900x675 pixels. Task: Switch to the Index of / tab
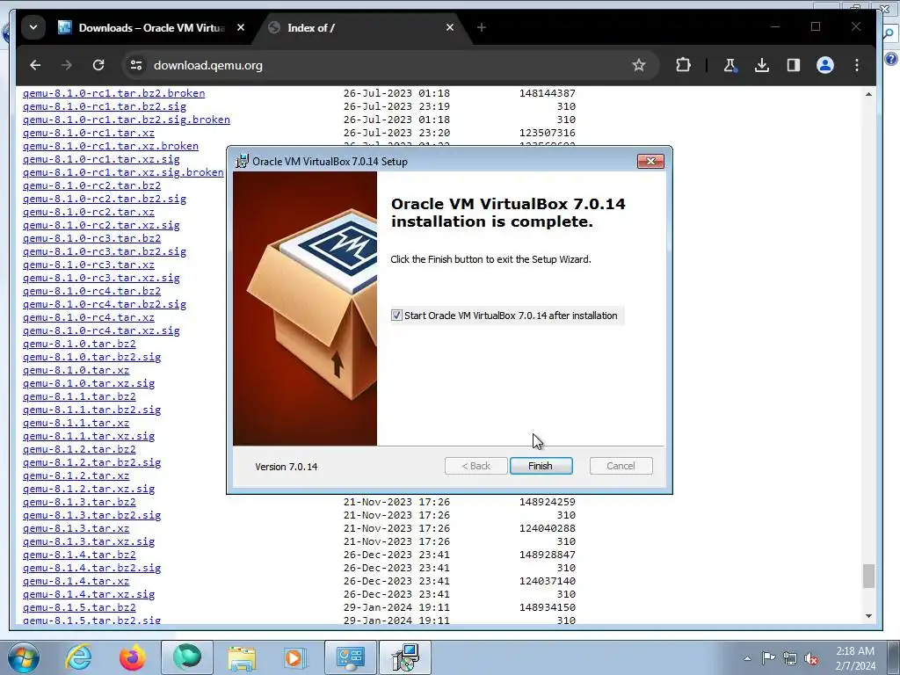tap(356, 27)
